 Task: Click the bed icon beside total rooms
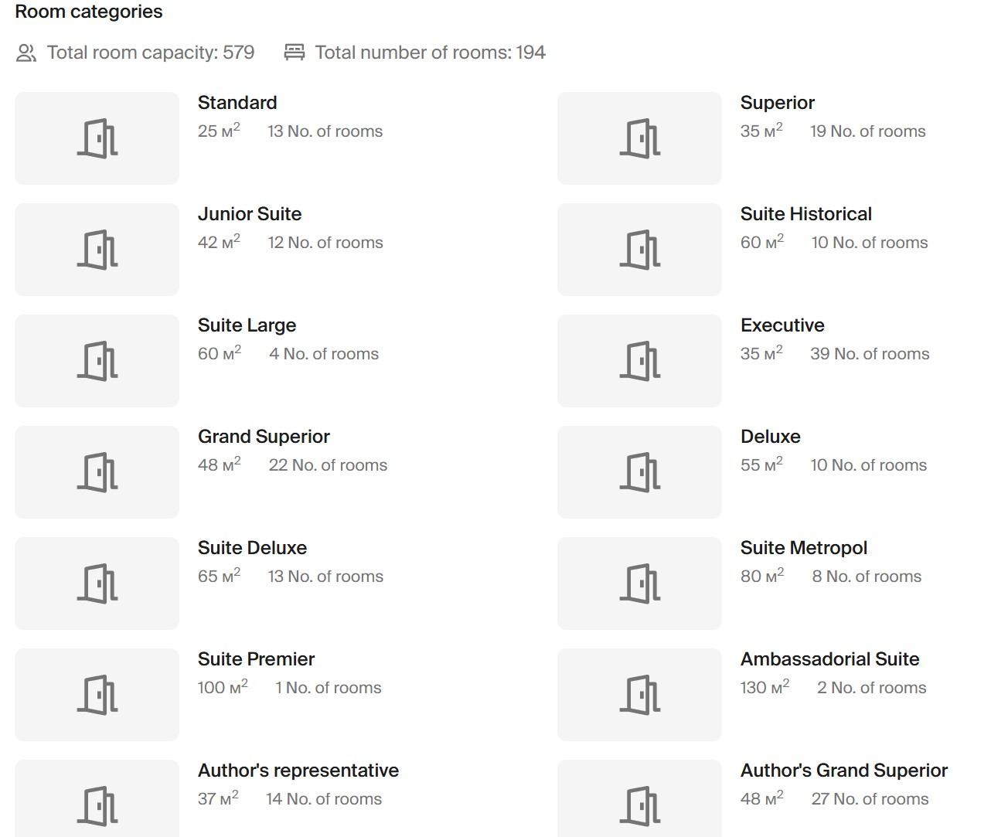coord(295,53)
